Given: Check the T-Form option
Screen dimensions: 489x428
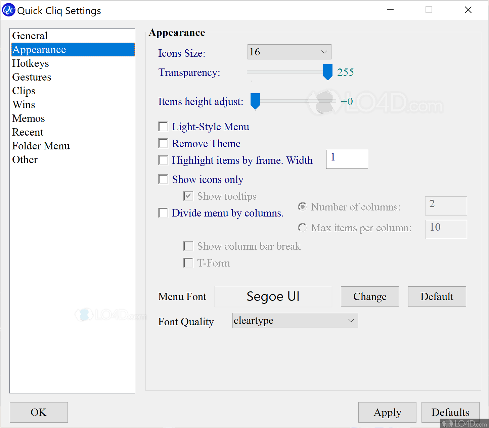Looking at the screenshot, I should click(188, 263).
